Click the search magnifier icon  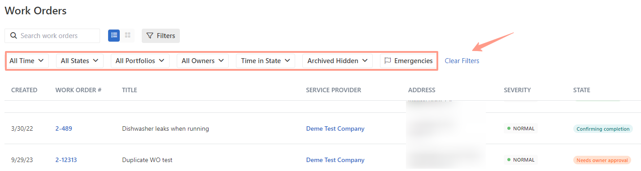[x=13, y=36]
